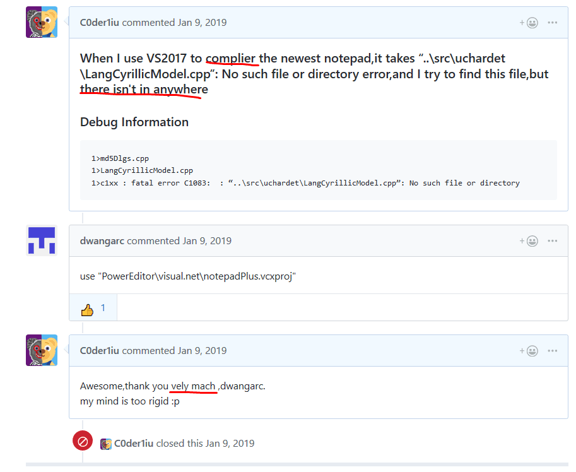Open options menu on first C0der1iu comment
The height and width of the screenshot is (472, 576).
point(552,23)
